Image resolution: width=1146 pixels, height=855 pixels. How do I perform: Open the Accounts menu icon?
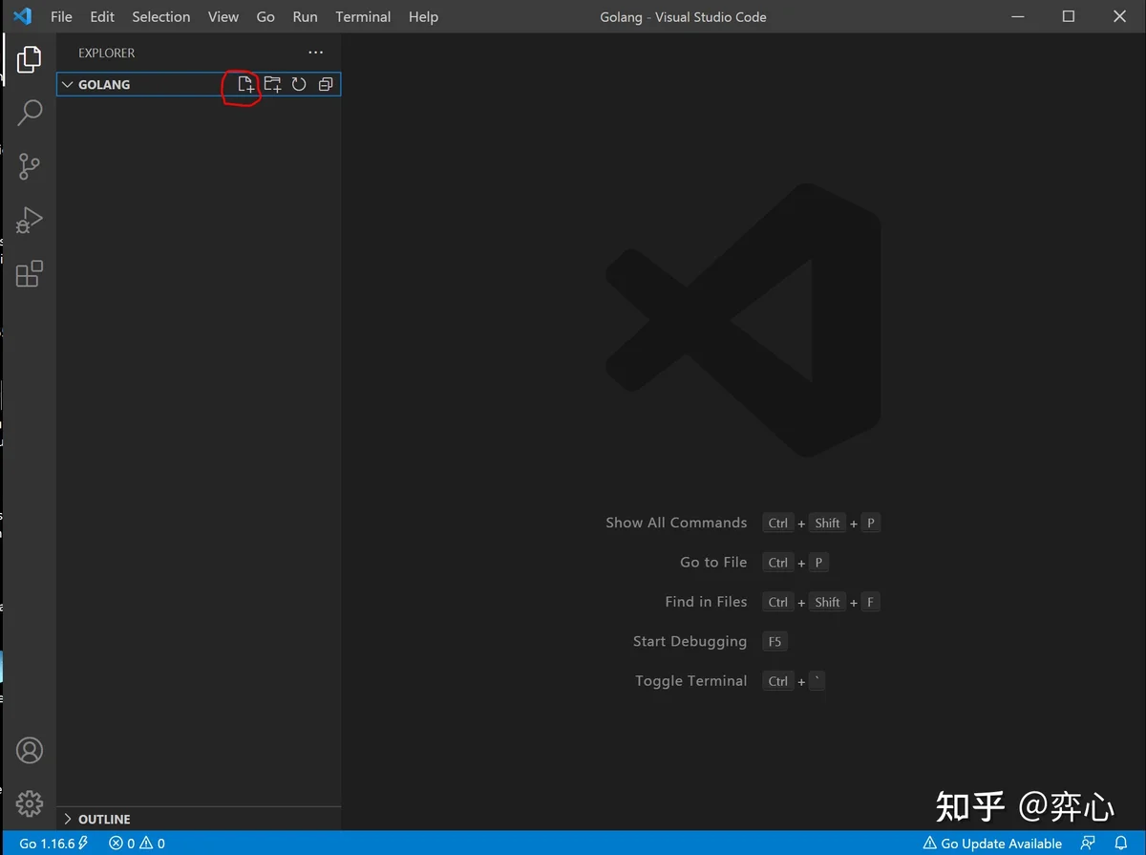[x=30, y=750]
